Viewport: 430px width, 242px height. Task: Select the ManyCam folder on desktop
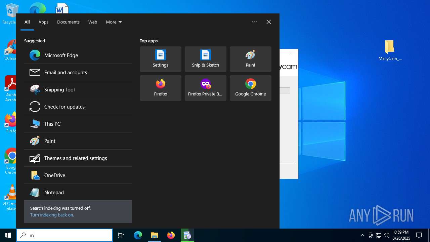tap(390, 50)
